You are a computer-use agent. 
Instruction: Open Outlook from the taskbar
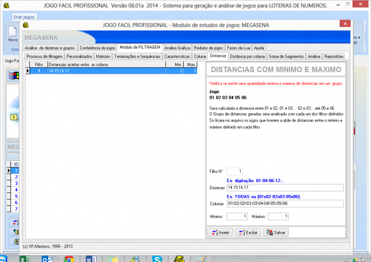(48, 258)
